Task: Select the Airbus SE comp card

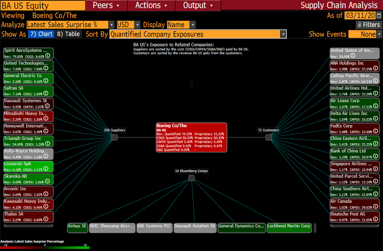Action: (77, 228)
